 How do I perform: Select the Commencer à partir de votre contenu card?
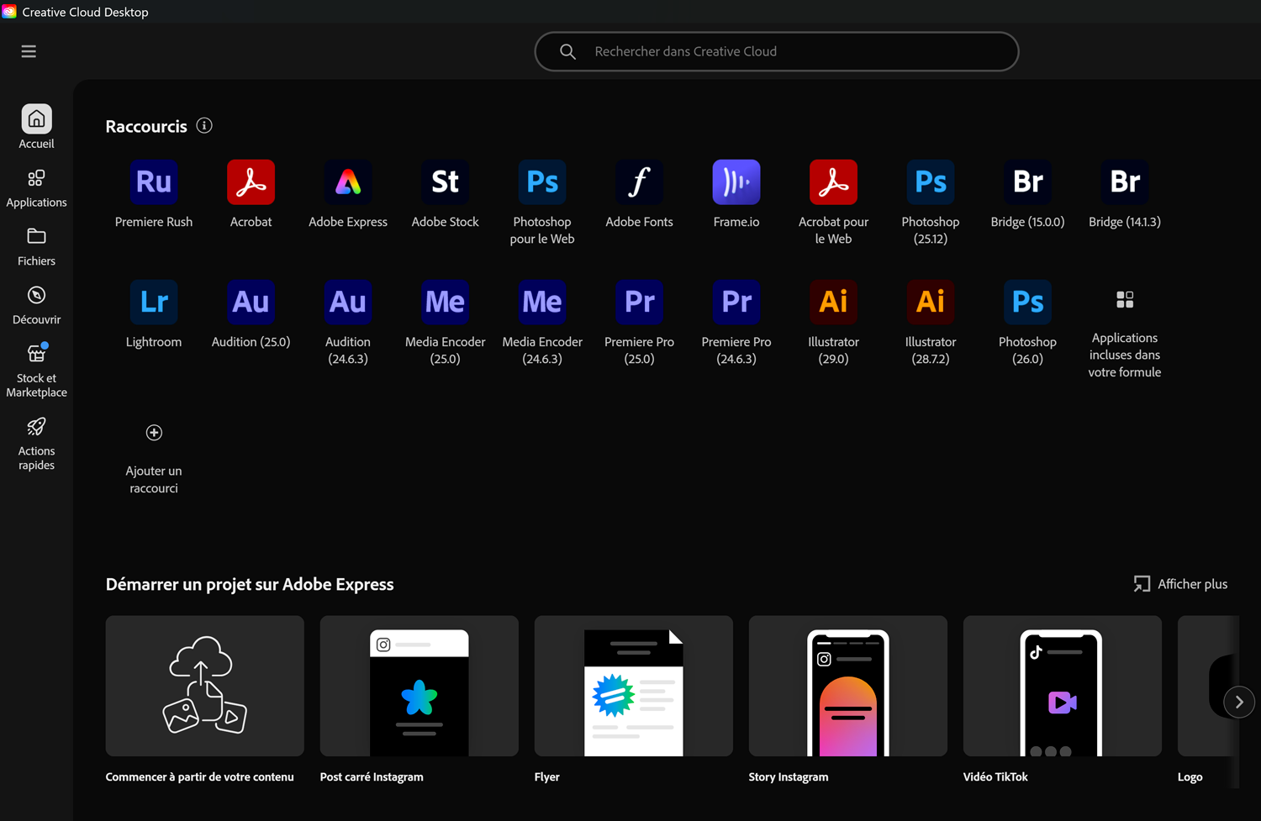pyautogui.click(x=205, y=686)
